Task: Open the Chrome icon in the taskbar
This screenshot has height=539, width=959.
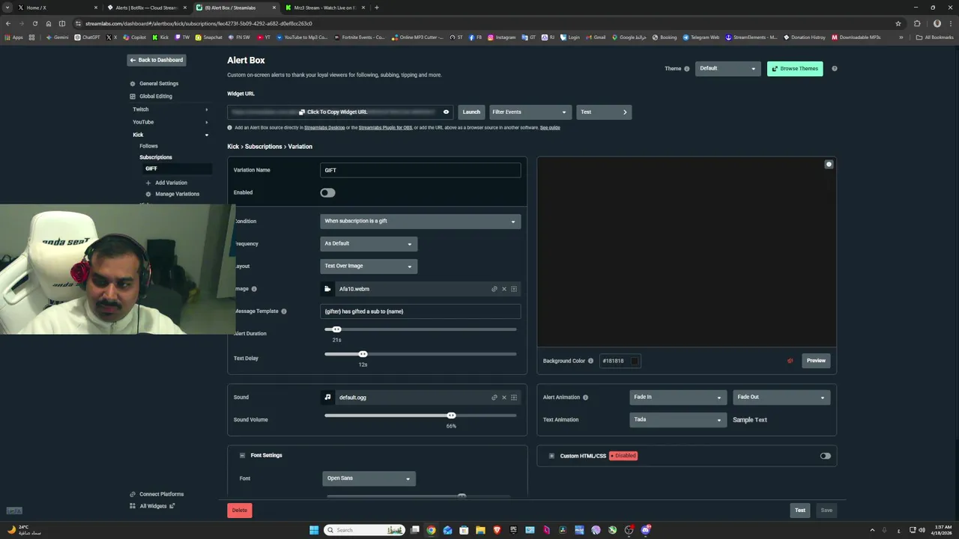Action: pyautogui.click(x=431, y=530)
